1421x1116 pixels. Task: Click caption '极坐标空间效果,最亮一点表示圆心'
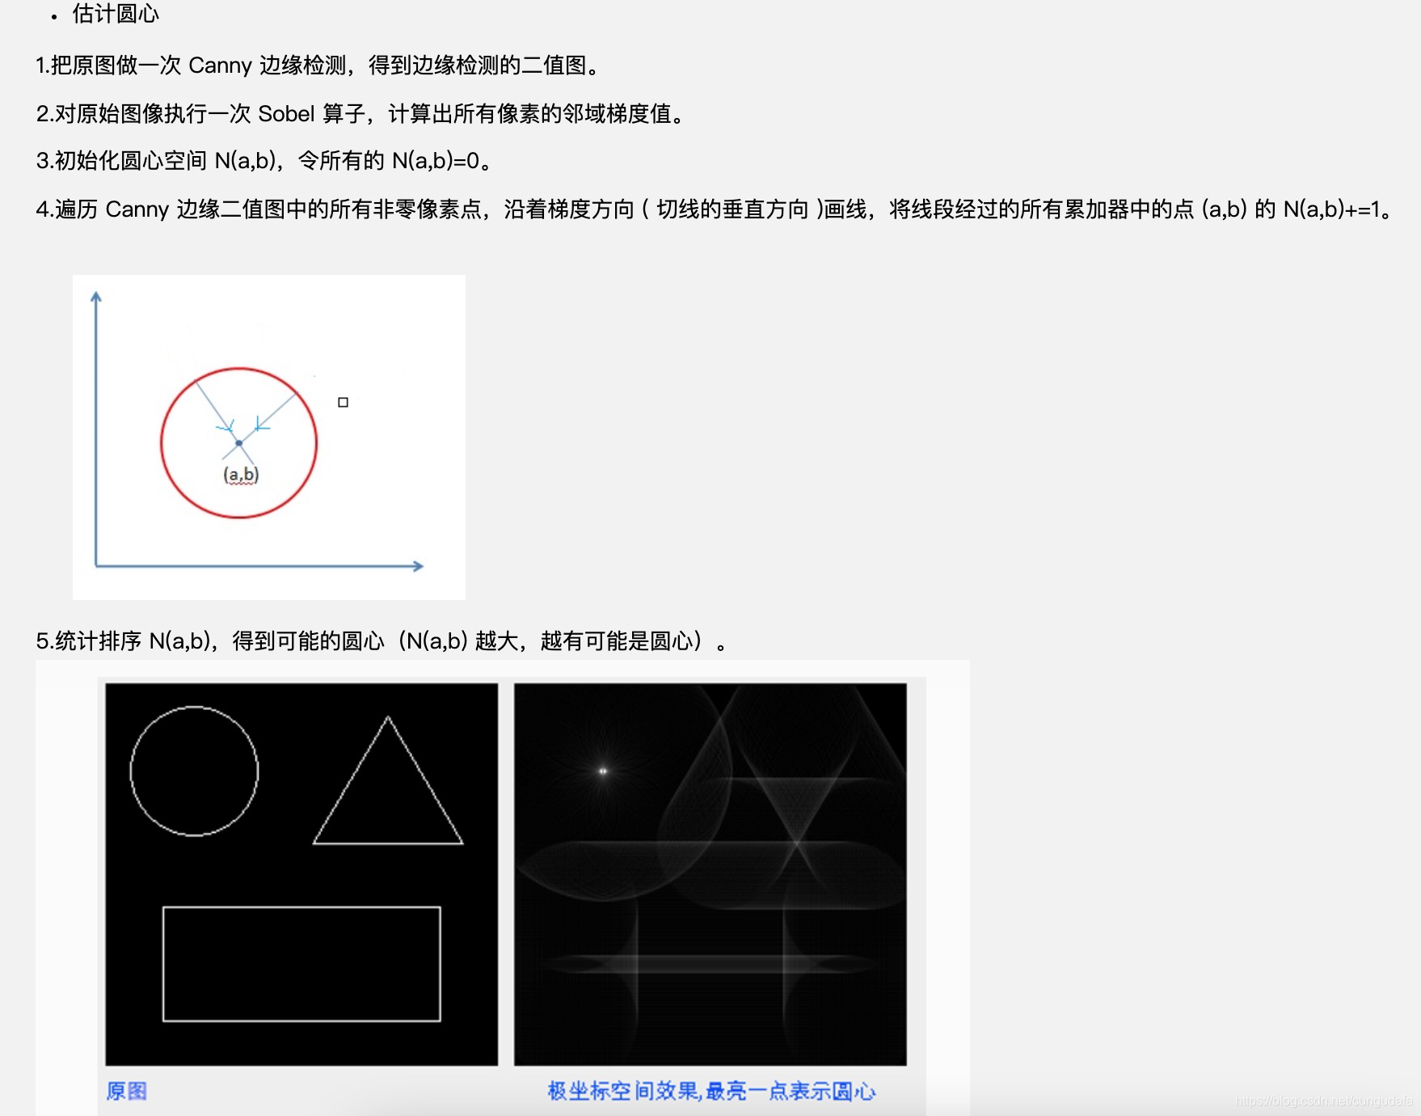pyautogui.click(x=711, y=1091)
